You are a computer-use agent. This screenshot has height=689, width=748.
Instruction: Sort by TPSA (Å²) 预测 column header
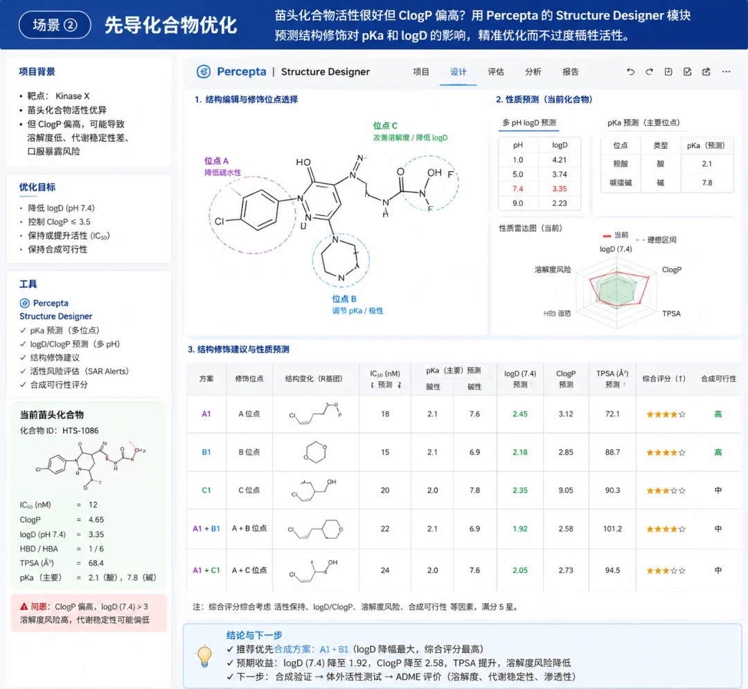click(612, 379)
